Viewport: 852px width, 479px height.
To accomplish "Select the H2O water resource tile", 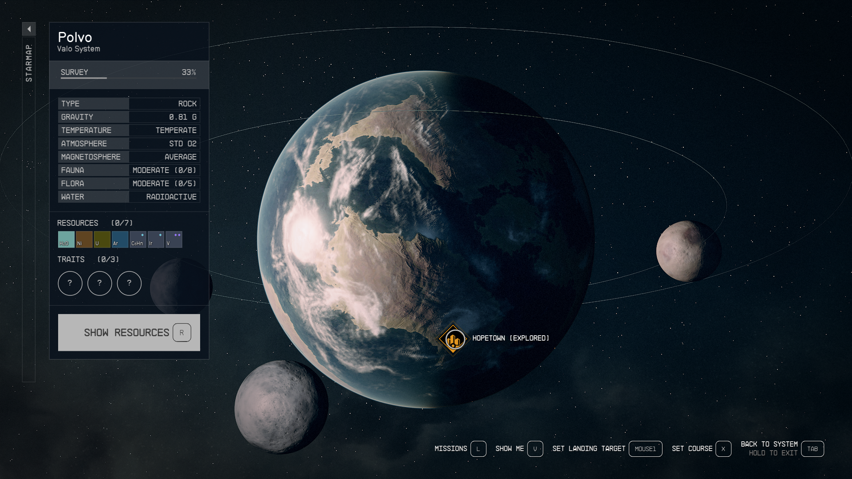I will [x=66, y=239].
